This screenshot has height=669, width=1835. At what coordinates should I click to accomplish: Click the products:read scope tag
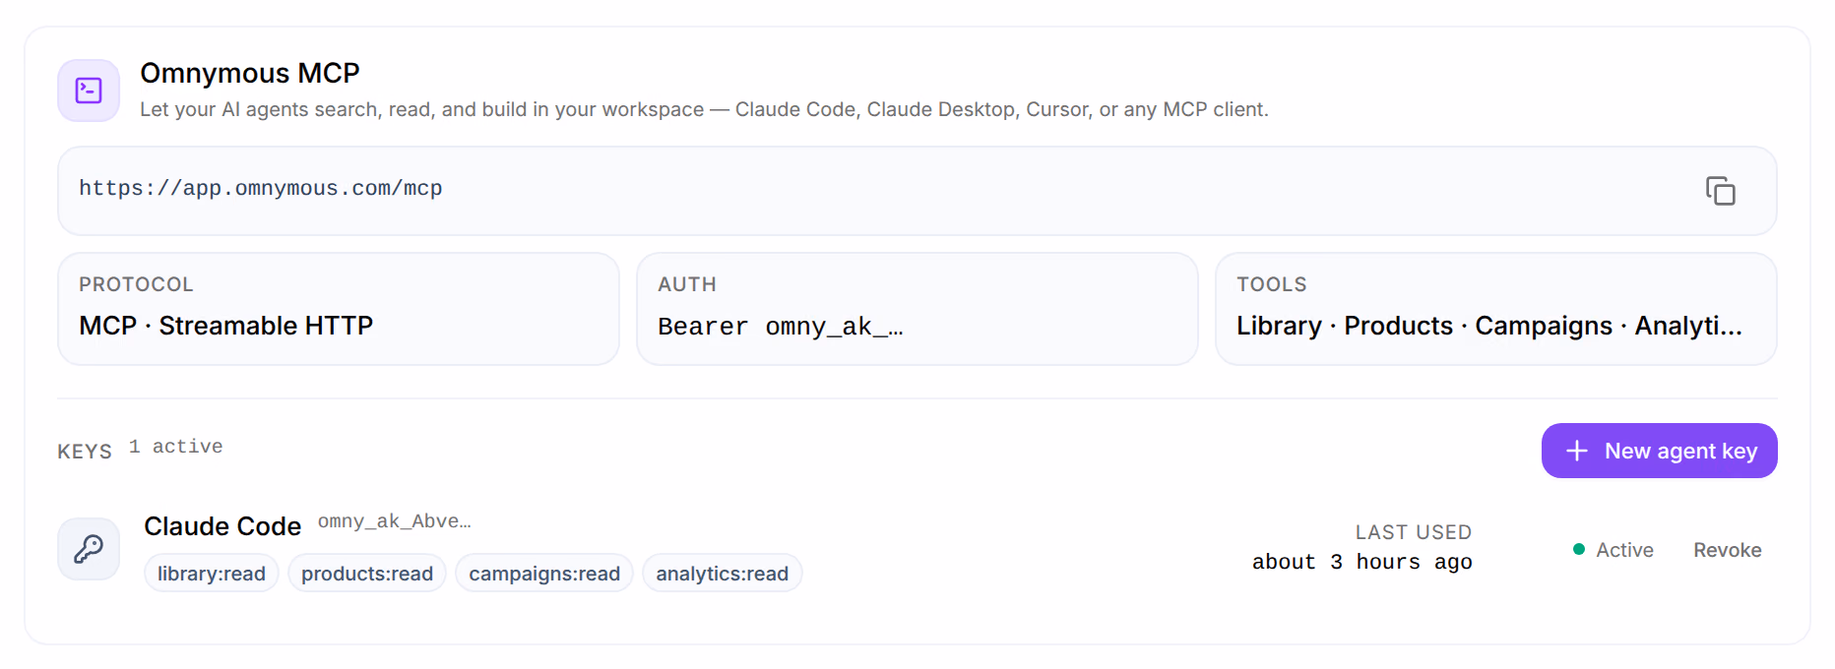click(x=367, y=574)
